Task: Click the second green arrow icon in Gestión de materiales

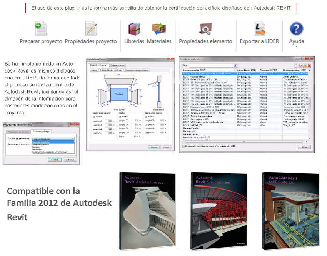Action: 305,66
